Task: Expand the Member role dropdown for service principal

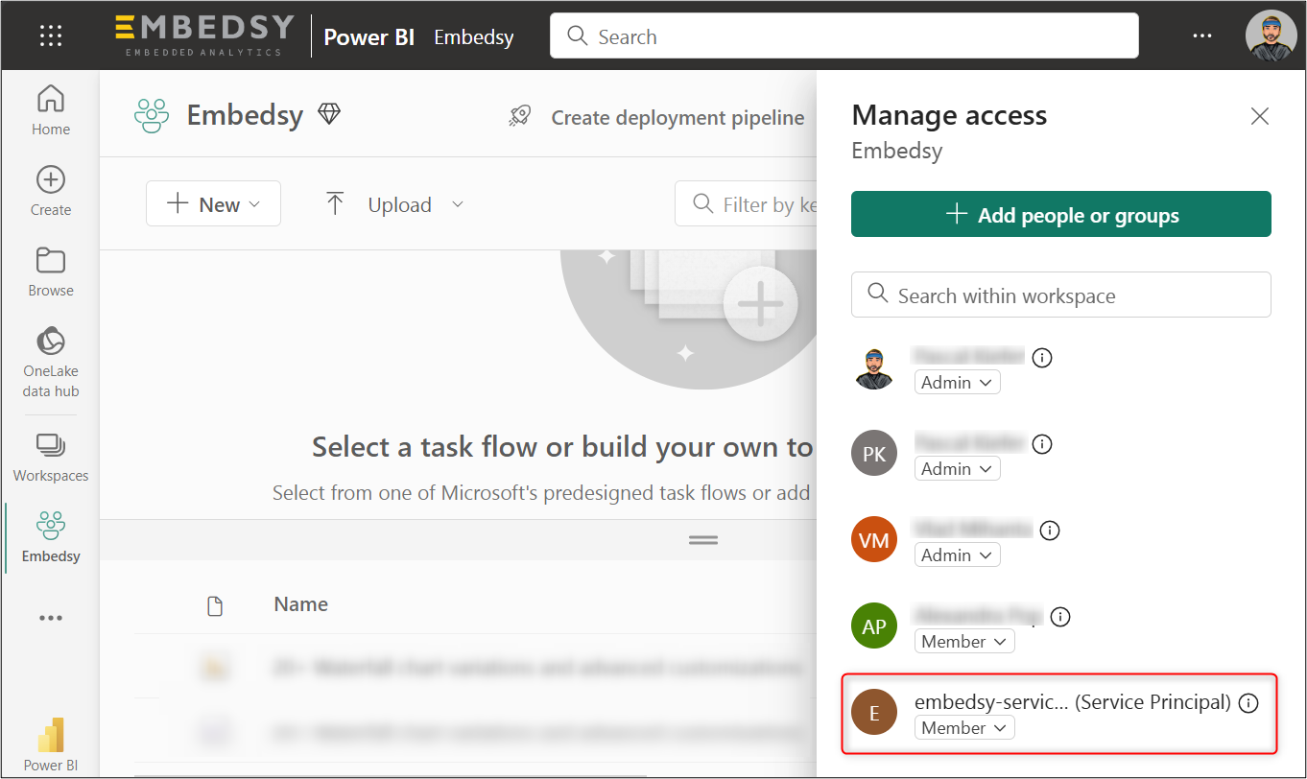Action: click(963, 728)
